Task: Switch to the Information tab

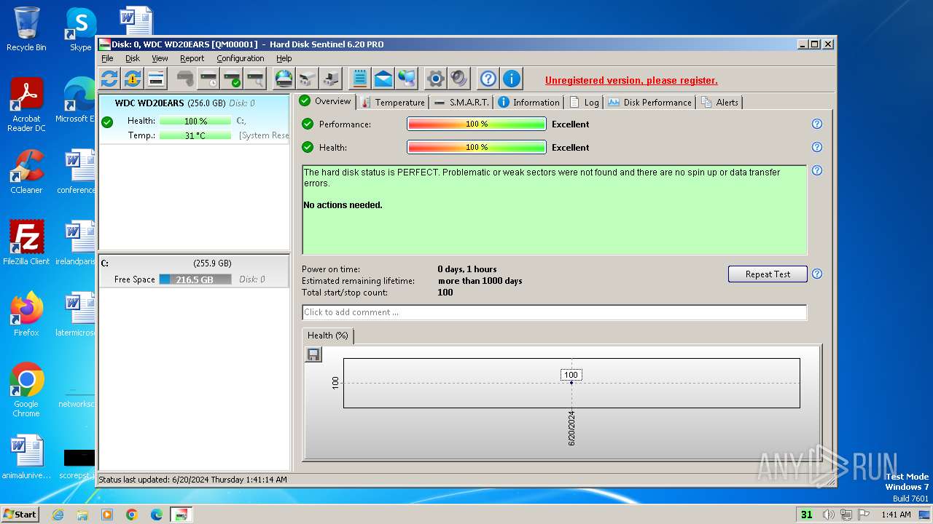Action: pos(529,103)
